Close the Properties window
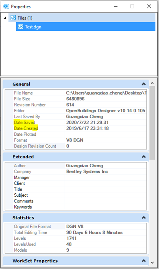 pos(149,7)
